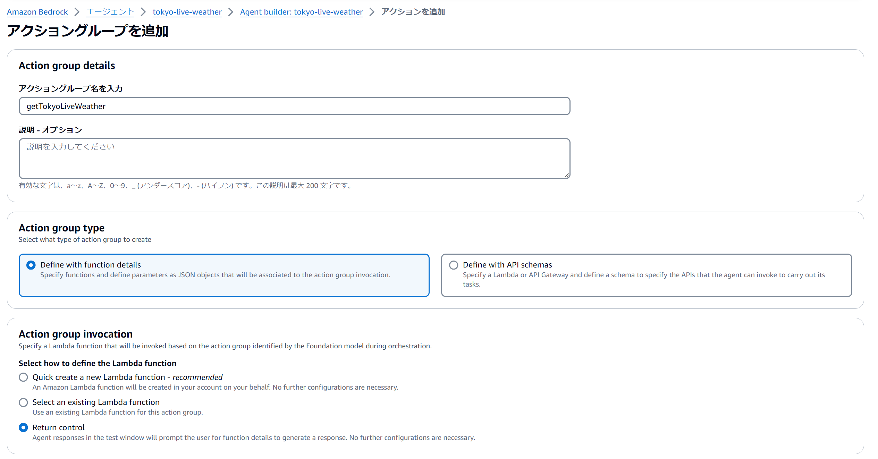The width and height of the screenshot is (878, 459).
Task: Click chevron after エージェント breadcrumb
Action: click(143, 12)
